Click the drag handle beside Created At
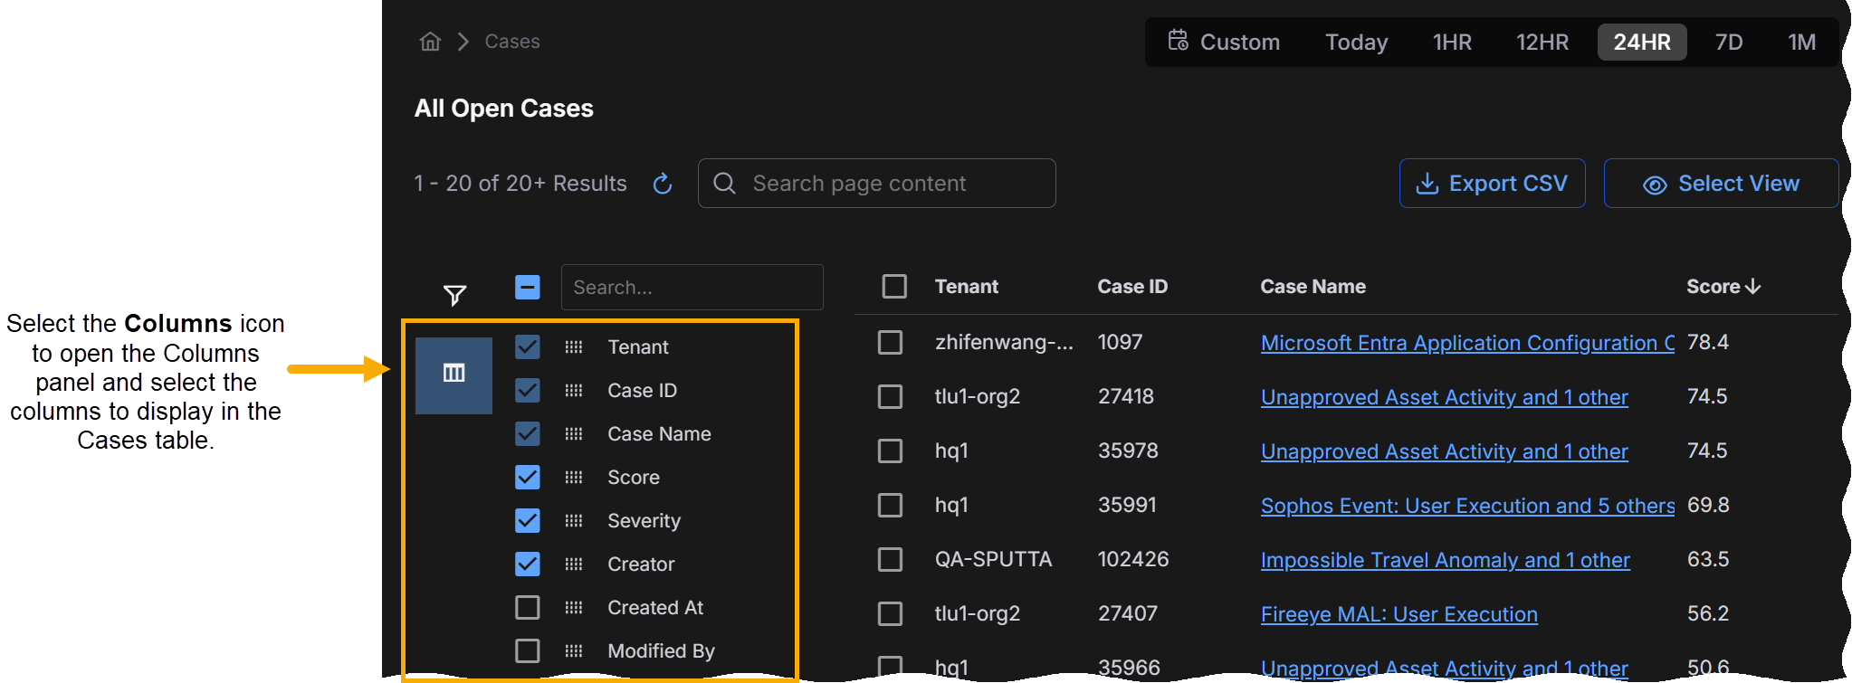 coord(573,608)
